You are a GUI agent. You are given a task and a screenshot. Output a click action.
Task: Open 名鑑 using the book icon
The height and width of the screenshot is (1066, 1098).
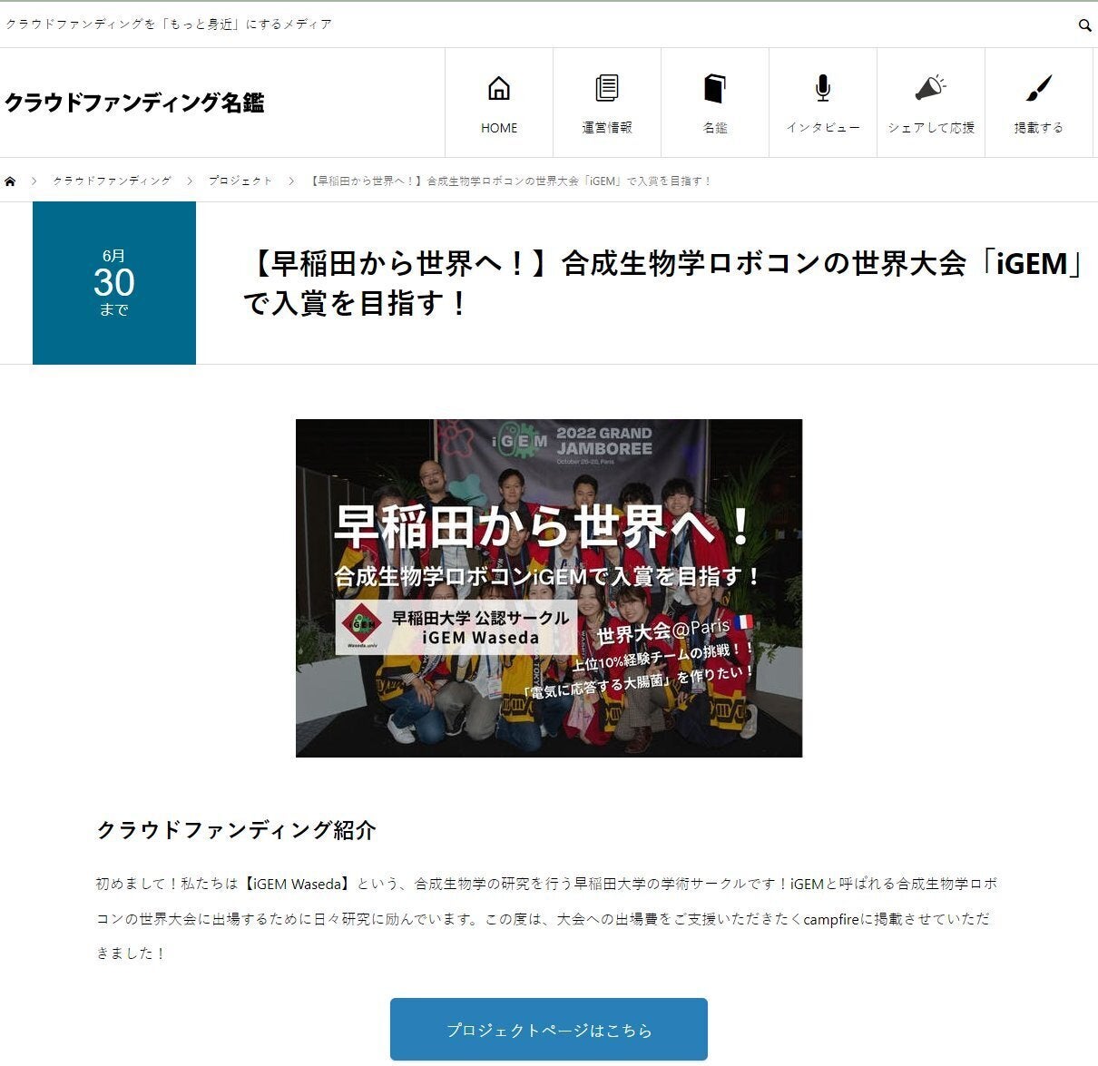pyautogui.click(x=714, y=89)
